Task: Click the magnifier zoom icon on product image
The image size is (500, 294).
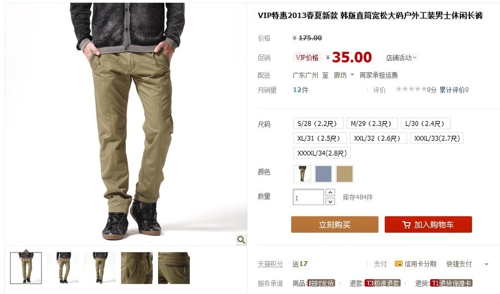Action: [x=241, y=240]
